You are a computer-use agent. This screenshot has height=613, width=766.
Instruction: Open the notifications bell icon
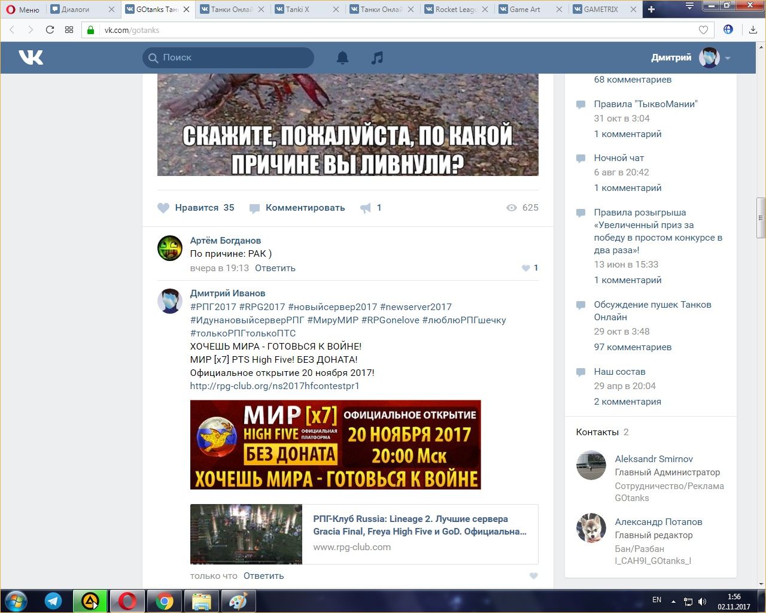(x=342, y=57)
